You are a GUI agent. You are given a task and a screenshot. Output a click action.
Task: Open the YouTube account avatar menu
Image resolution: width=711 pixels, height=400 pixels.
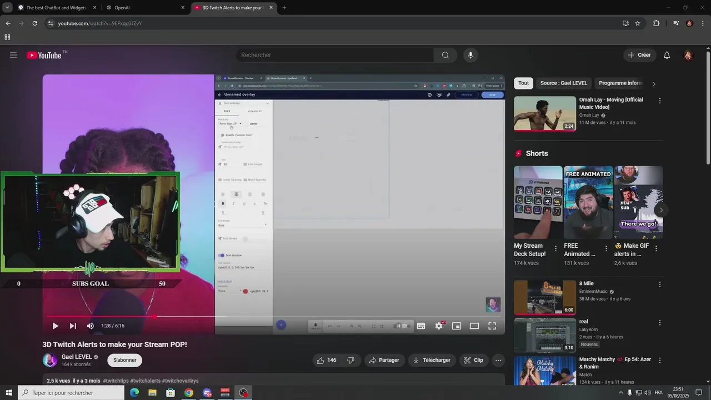point(688,55)
